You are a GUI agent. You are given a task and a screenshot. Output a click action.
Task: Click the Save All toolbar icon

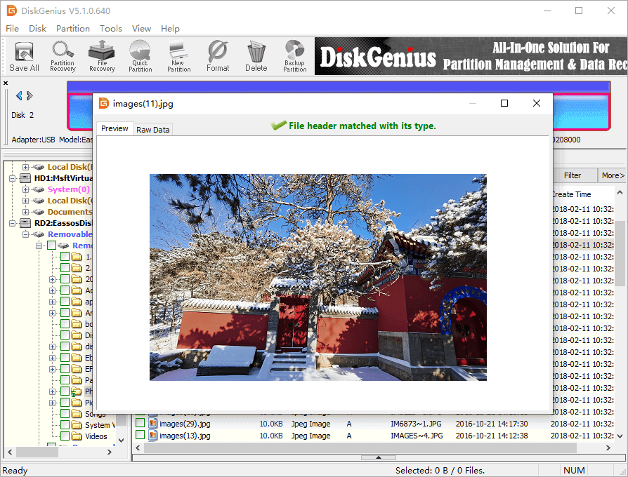(24, 56)
